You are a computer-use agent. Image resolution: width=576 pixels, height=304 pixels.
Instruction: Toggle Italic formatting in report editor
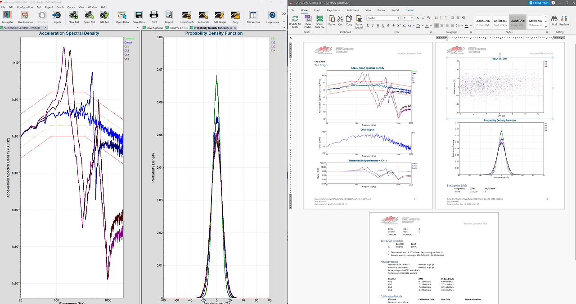click(x=373, y=26)
